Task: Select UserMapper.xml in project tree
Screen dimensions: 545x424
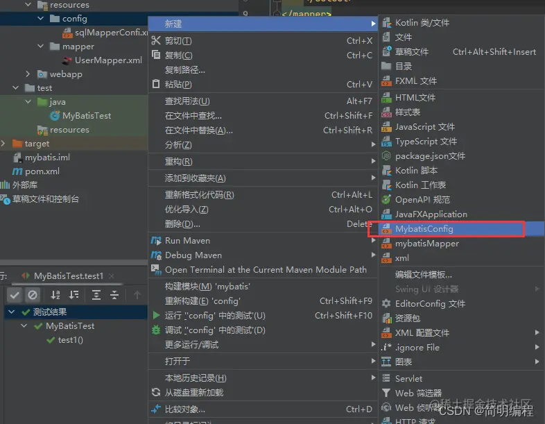Action: 108,60
